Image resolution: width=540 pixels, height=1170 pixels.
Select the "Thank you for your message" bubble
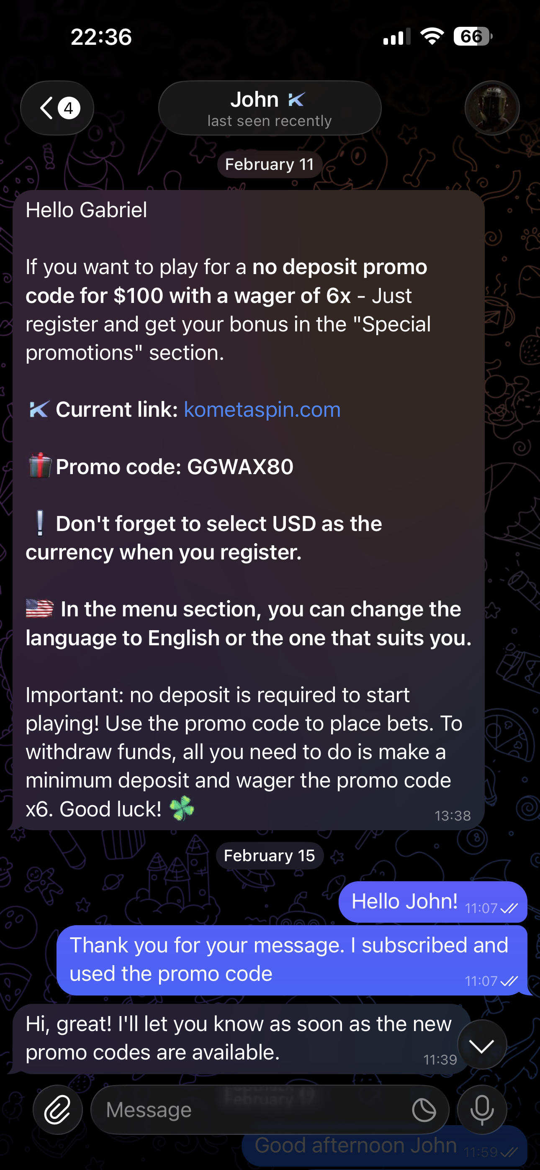pyautogui.click(x=292, y=960)
